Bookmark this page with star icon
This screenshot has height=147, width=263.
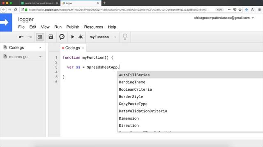pyautogui.click(x=240, y=10)
